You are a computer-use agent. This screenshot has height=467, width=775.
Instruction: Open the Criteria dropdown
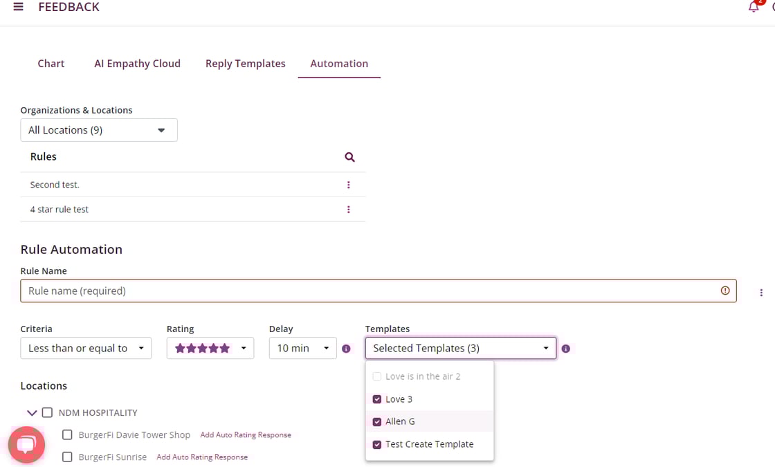(x=86, y=348)
